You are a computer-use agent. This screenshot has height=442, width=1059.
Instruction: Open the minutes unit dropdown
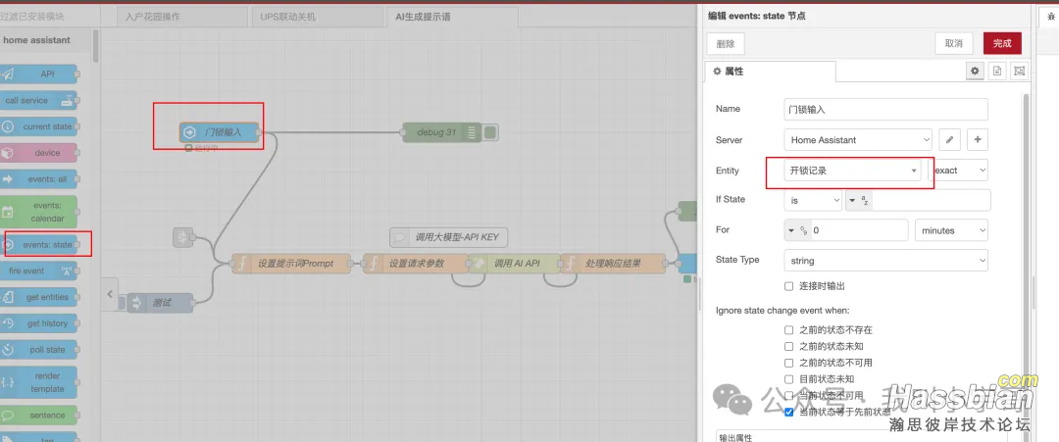click(x=950, y=230)
